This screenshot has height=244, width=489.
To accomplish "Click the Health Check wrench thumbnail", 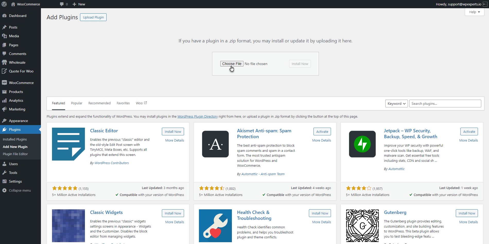I will pyautogui.click(x=215, y=226).
